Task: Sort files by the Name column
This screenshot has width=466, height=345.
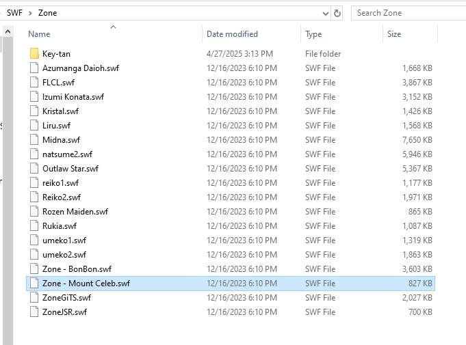Action: click(40, 34)
